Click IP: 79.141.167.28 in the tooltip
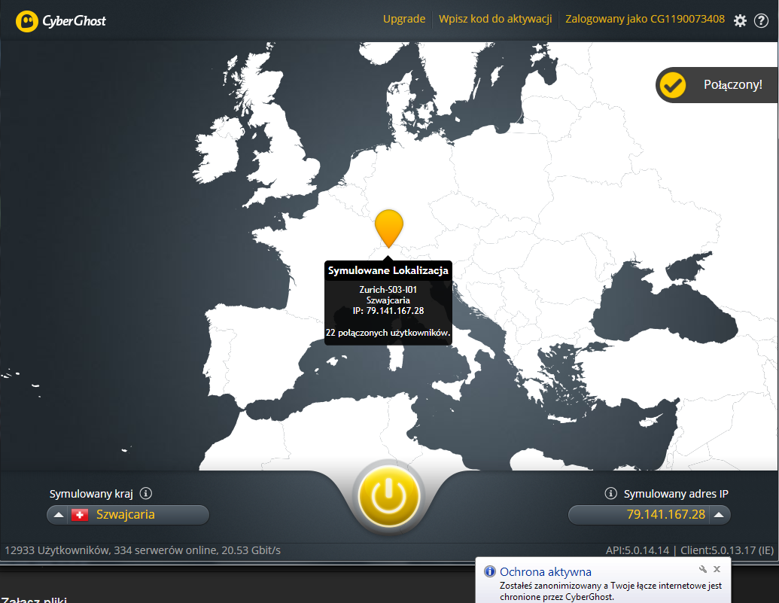The height and width of the screenshot is (603, 779). (x=388, y=311)
